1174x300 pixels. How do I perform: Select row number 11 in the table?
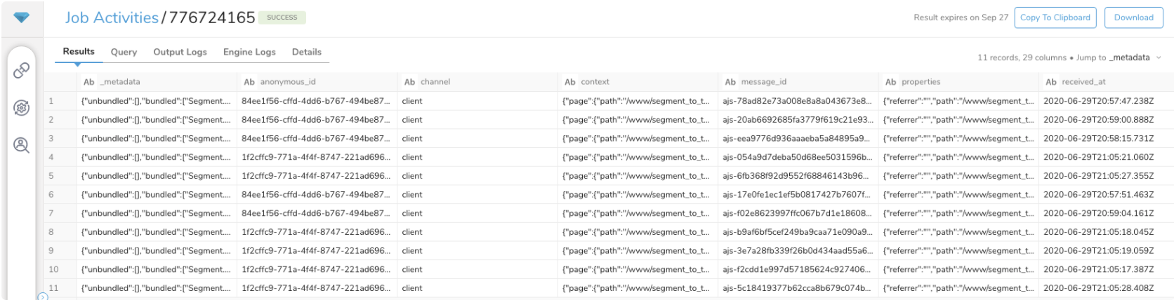tap(53, 288)
